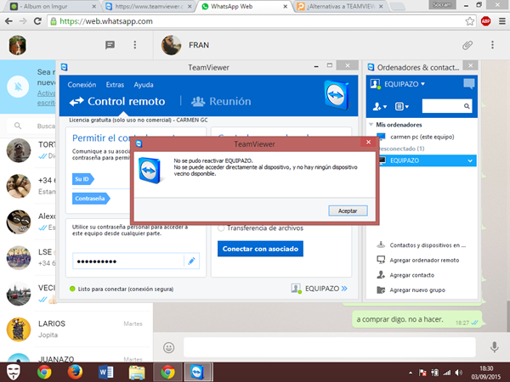Select carmen pc (este equipo) entry
Viewport: 510px width, 382px height.
point(422,137)
